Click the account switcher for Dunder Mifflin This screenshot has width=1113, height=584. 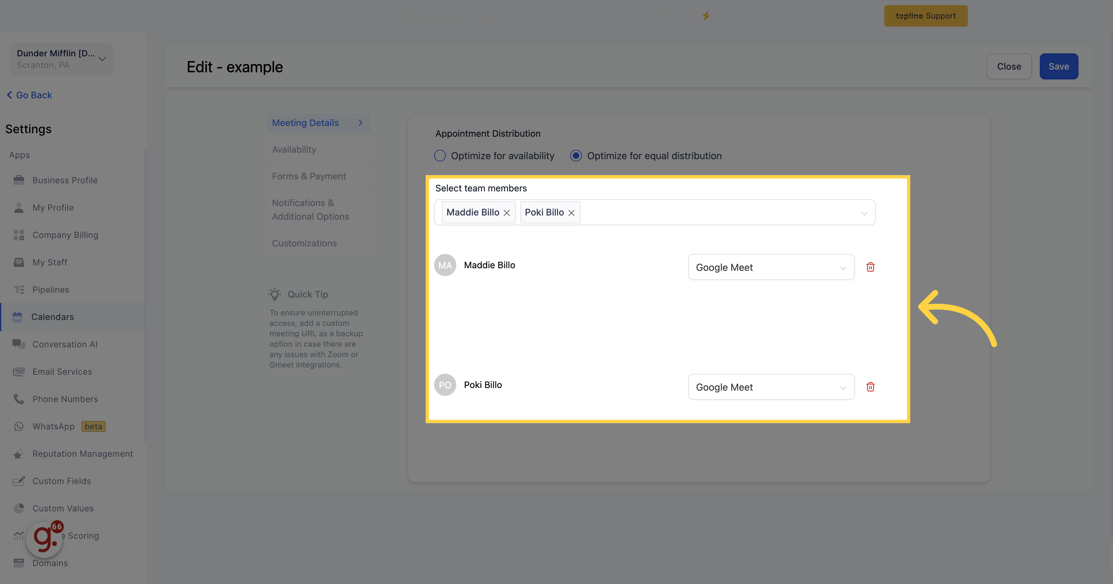click(x=61, y=58)
